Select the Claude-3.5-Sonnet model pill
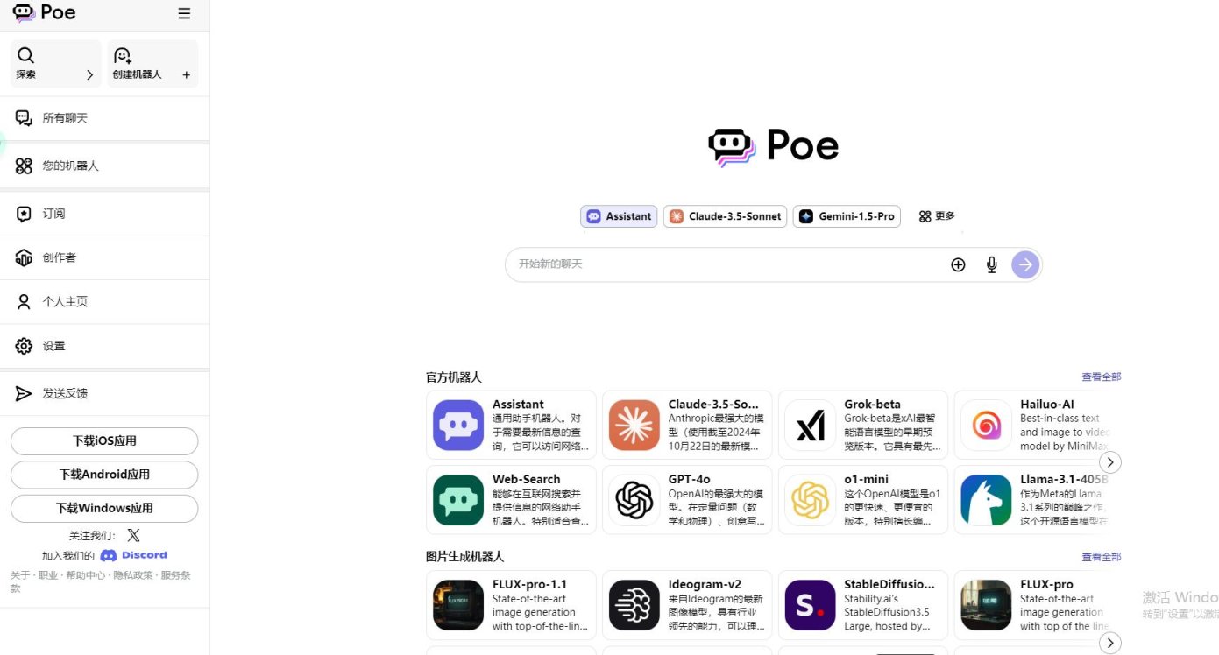1219x655 pixels. pos(725,216)
